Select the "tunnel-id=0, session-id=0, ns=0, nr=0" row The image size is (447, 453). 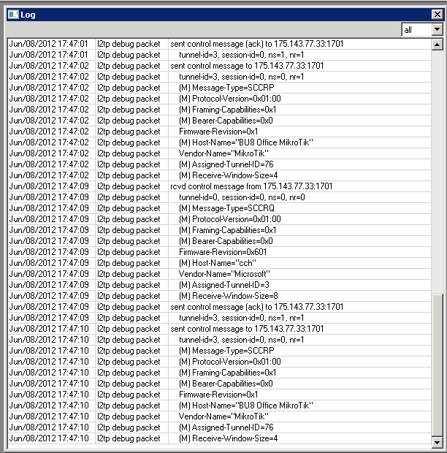pos(219,197)
